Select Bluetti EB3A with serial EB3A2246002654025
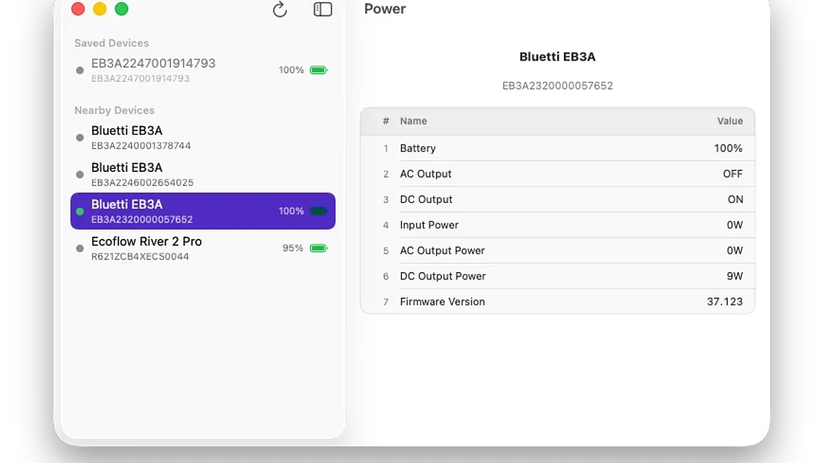 (203, 174)
